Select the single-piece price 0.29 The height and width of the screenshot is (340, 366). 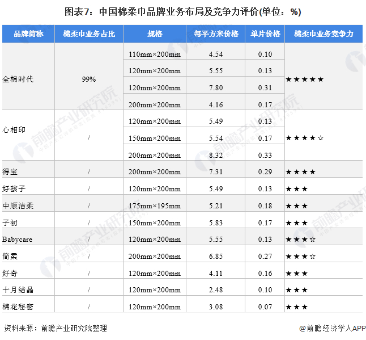265,172
